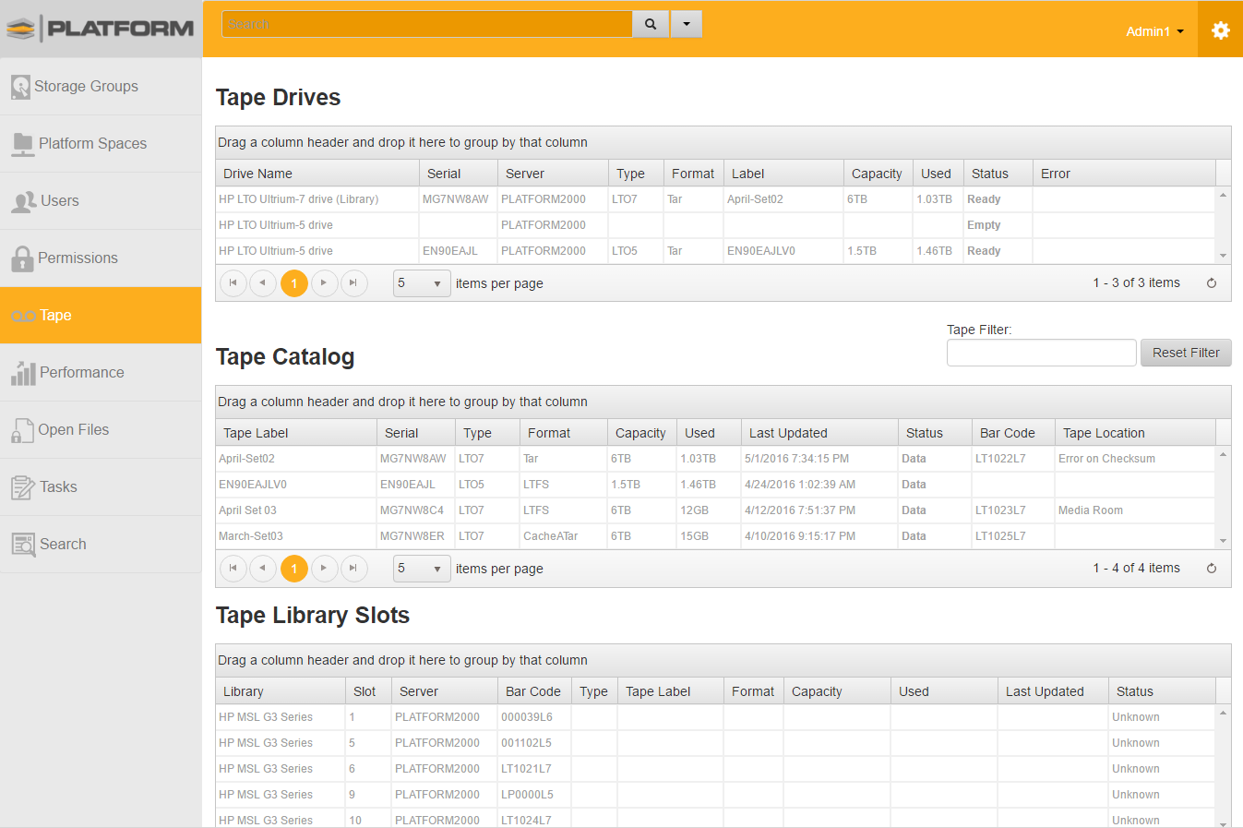1243x828 pixels.
Task: Click bar code LT1025L7
Action: (x=1000, y=536)
